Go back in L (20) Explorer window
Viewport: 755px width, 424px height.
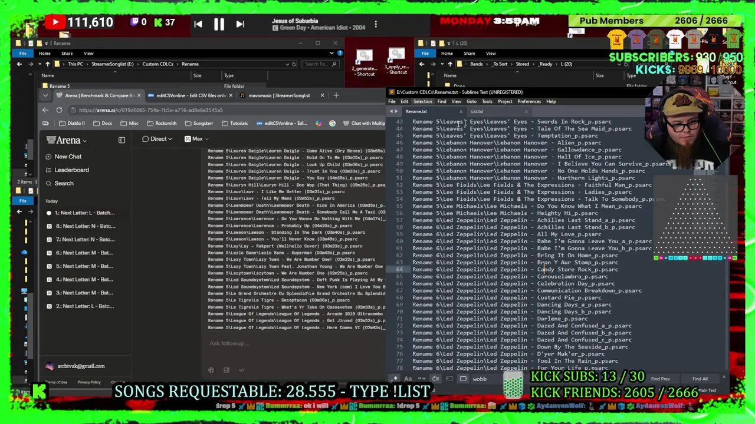pyautogui.click(x=423, y=64)
